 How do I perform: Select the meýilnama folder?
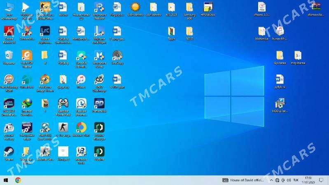(x=298, y=57)
